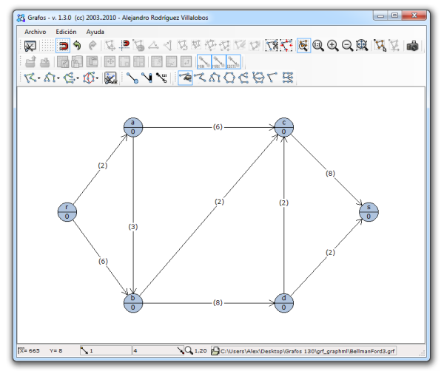Viewport: 444px width, 374px height.
Task: Click the camera snapshot icon
Action: pos(413,46)
